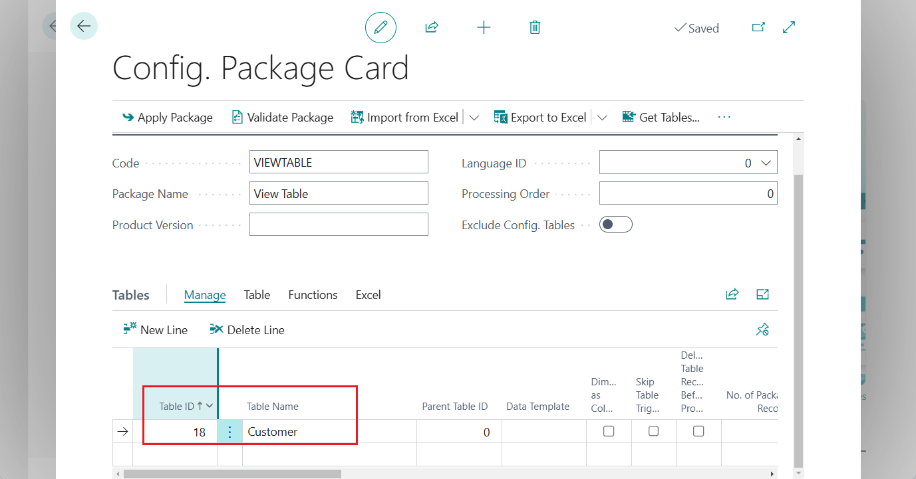
Task: Click Apply Package
Action: coord(167,116)
